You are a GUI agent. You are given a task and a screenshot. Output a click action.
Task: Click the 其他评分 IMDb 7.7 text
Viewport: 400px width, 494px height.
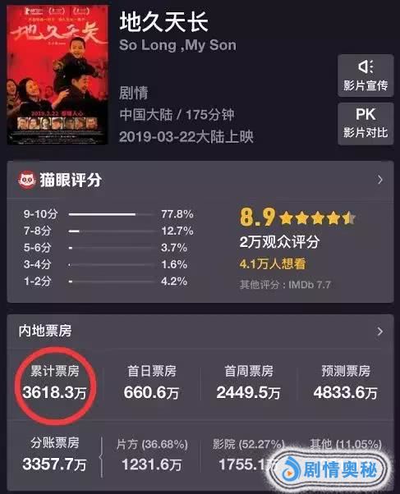click(285, 285)
